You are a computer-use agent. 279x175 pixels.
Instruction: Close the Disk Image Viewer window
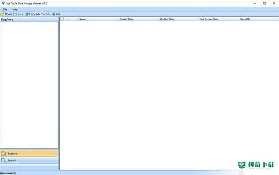(x=274, y=3)
